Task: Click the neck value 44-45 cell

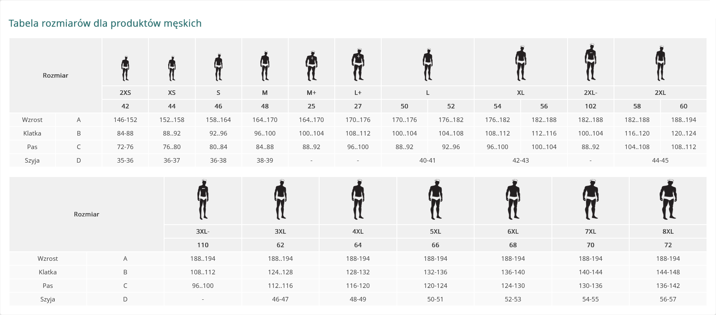Action: click(x=660, y=161)
